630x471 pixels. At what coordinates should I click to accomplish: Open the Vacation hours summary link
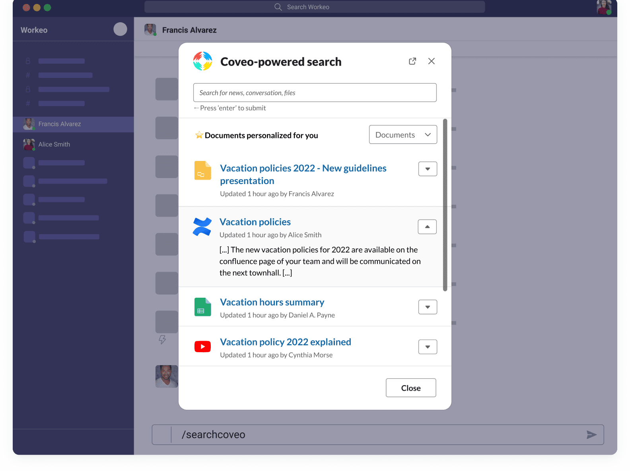(272, 302)
